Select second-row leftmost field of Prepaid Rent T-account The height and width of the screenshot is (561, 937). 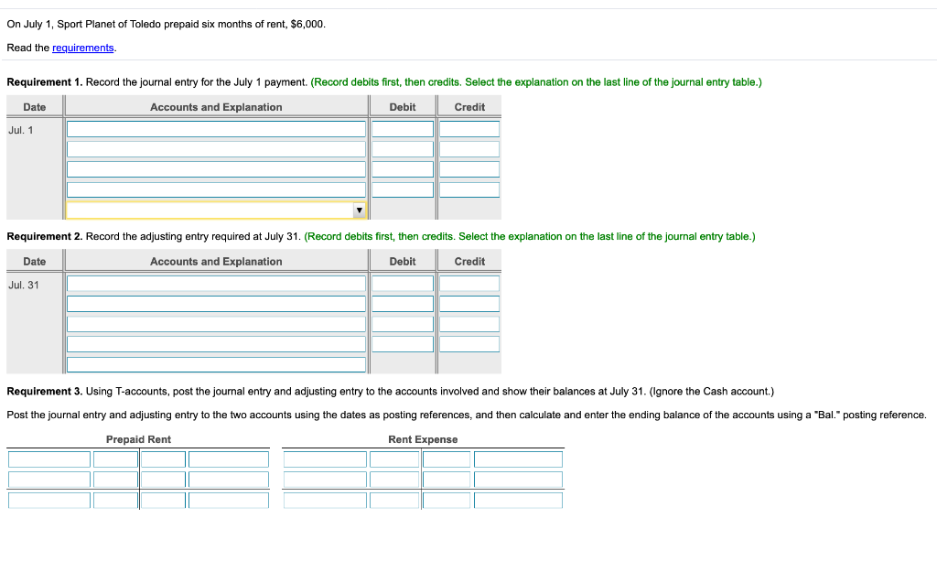click(x=49, y=480)
